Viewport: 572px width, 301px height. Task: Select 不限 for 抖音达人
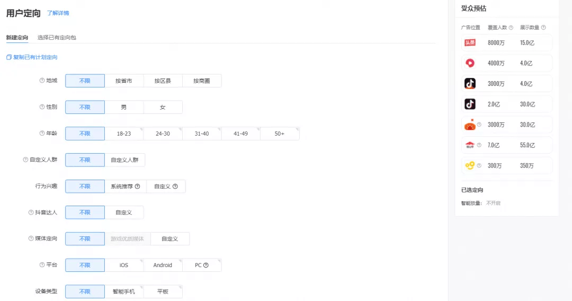coord(85,213)
